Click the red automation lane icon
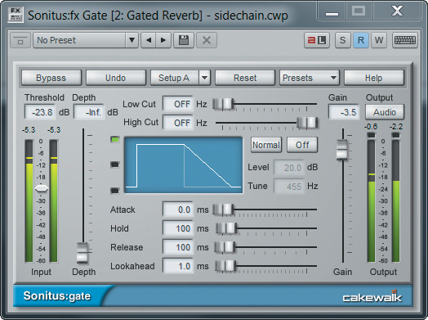 point(317,40)
